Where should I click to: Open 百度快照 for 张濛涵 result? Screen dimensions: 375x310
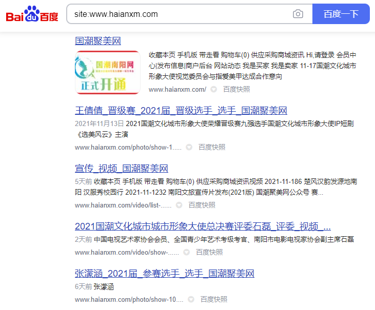[x=213, y=299]
